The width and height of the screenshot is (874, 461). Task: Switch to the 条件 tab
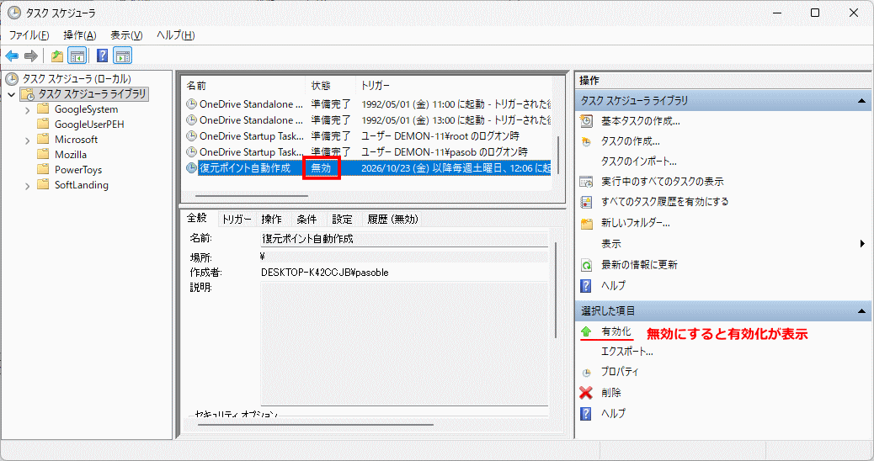tap(306, 220)
